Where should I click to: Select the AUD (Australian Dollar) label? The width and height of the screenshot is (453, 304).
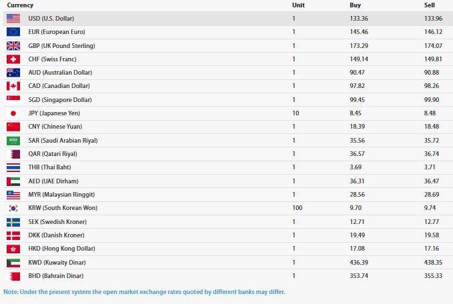point(60,73)
